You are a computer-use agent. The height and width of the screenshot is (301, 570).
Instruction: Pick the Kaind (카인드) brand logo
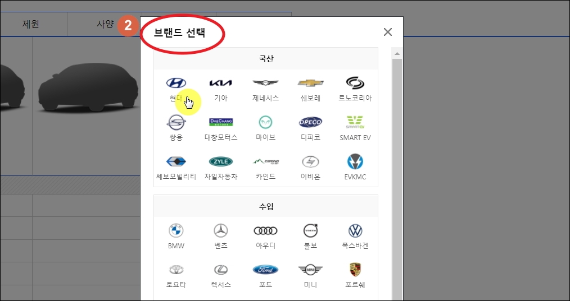pyautogui.click(x=265, y=161)
